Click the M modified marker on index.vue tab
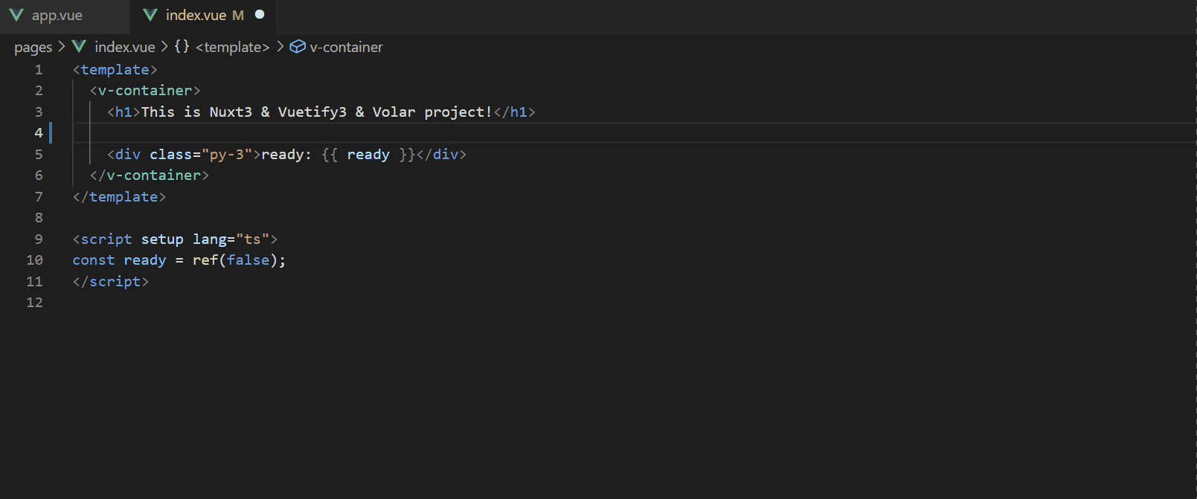Viewport: 1197px width, 499px height. click(238, 16)
